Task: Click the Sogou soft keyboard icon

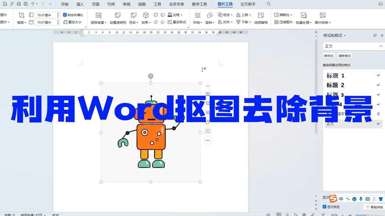Action: point(368,199)
